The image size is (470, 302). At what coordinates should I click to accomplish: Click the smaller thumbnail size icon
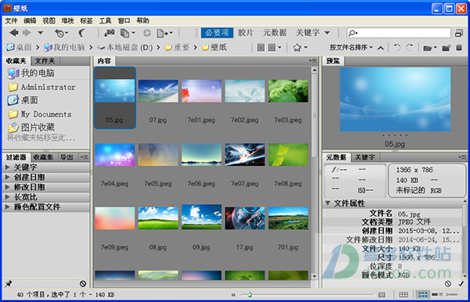coord(233,295)
